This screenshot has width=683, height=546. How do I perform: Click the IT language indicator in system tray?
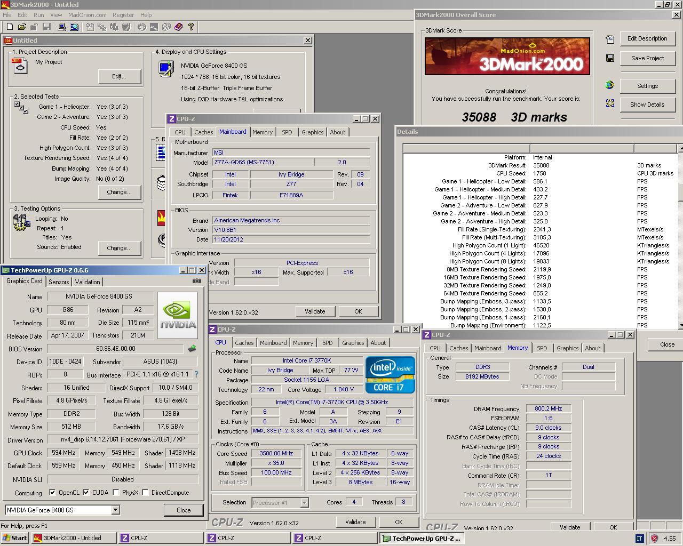(639, 538)
